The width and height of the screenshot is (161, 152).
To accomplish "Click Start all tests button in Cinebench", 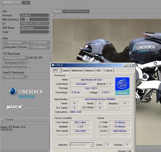I will pyautogui.click(x=14, y=43).
